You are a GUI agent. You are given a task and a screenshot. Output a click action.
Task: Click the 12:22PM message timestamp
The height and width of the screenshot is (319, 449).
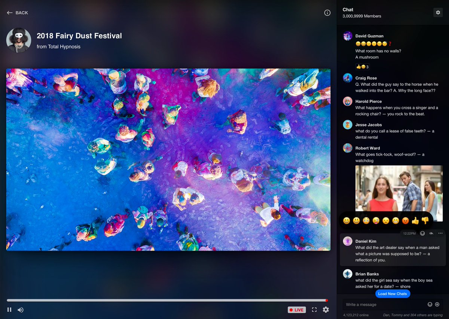pyautogui.click(x=409, y=233)
